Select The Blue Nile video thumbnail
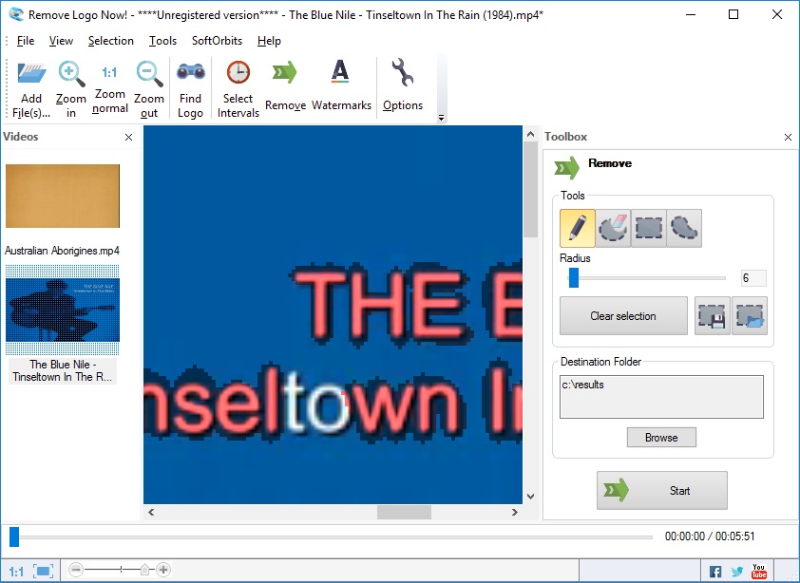800x583 pixels. point(63,310)
